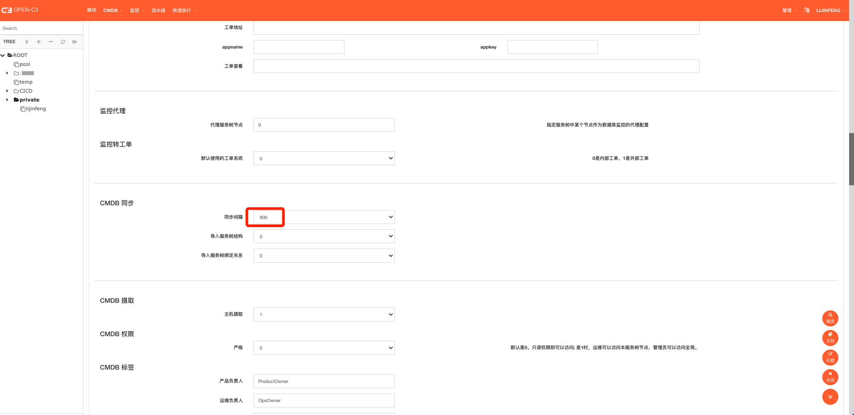Open the 监控 menu
The width and height of the screenshot is (854, 415).
coord(137,10)
